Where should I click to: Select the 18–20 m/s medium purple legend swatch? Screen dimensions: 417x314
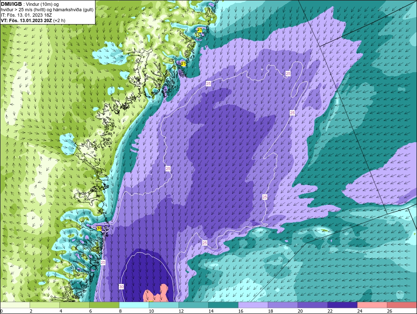[x=283, y=305]
